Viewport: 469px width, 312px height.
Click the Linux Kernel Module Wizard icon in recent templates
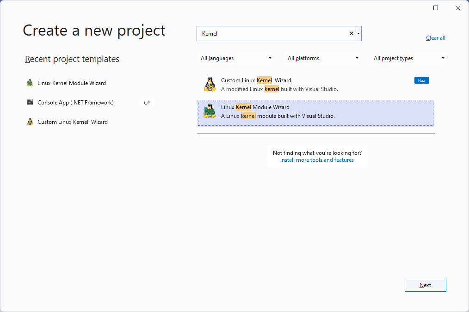(30, 83)
